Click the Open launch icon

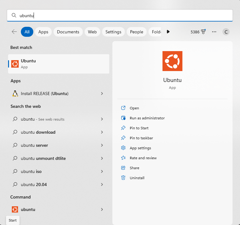click(123, 108)
